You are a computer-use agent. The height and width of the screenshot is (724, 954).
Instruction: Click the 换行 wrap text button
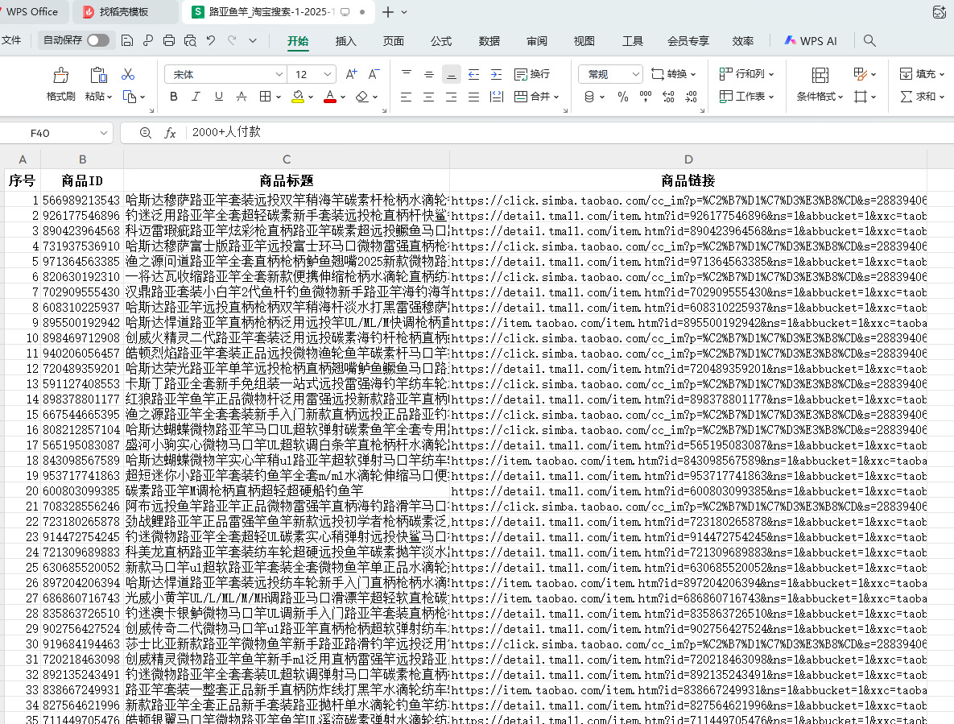tap(532, 74)
